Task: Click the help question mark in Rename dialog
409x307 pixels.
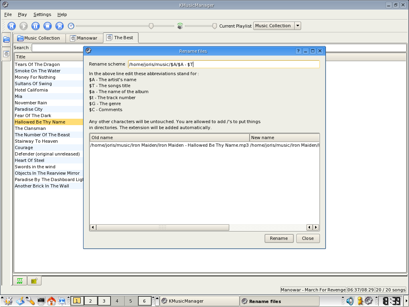Action: click(298, 51)
